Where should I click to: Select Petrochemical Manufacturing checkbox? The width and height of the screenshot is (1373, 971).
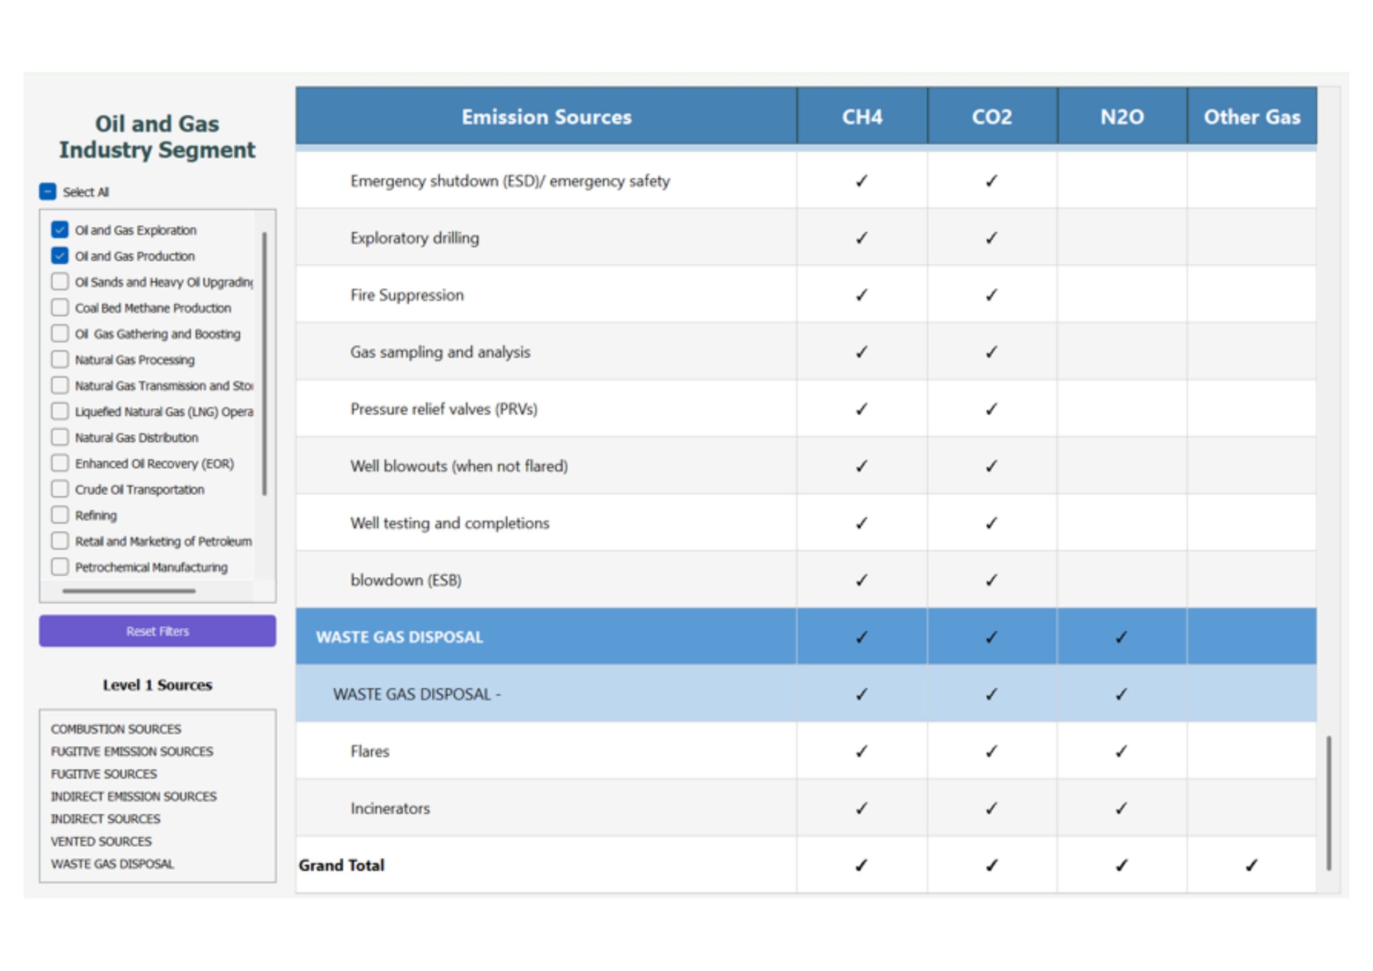pyautogui.click(x=60, y=567)
